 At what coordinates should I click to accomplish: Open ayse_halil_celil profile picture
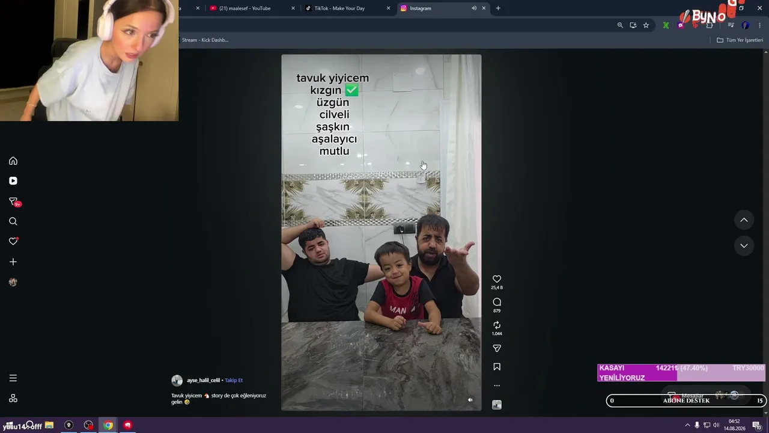click(177, 381)
